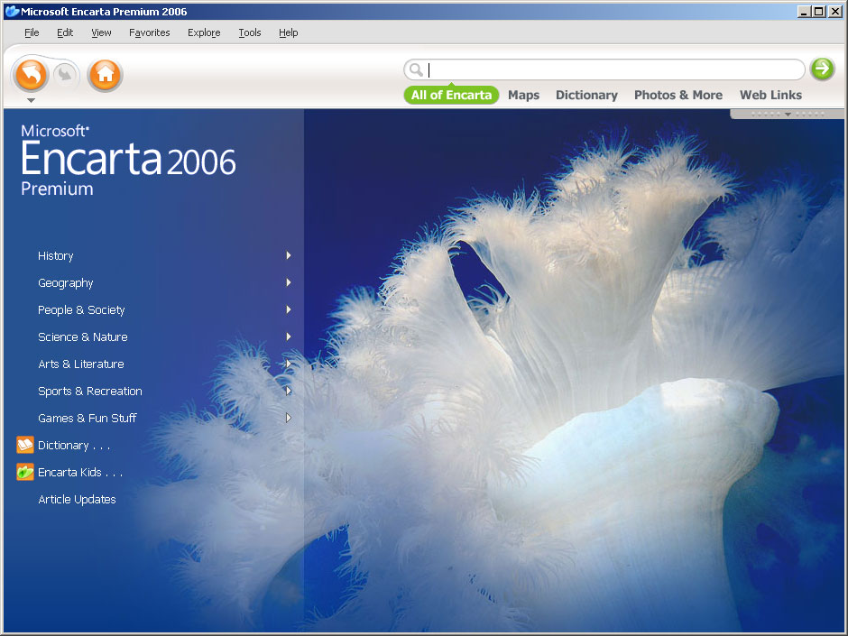Select the Photos & More tab

click(x=678, y=96)
